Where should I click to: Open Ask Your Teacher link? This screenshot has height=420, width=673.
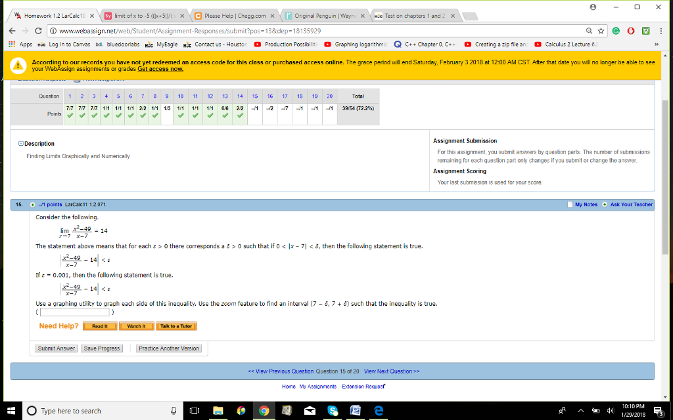(632, 205)
